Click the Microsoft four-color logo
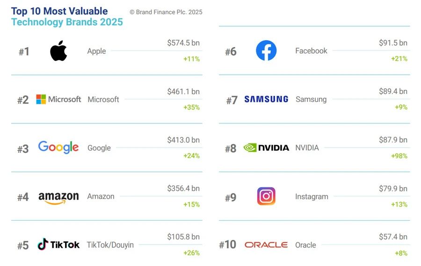421x266 pixels. 58,99
